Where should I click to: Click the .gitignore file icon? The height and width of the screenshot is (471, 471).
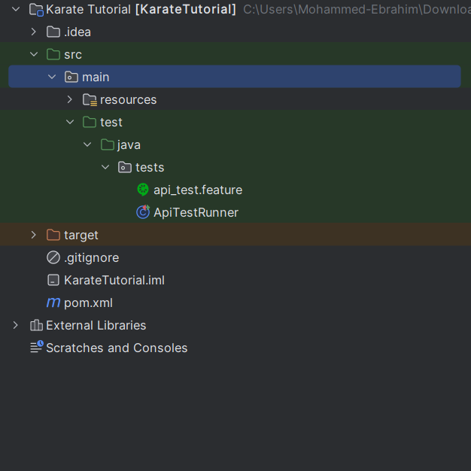[x=53, y=257]
